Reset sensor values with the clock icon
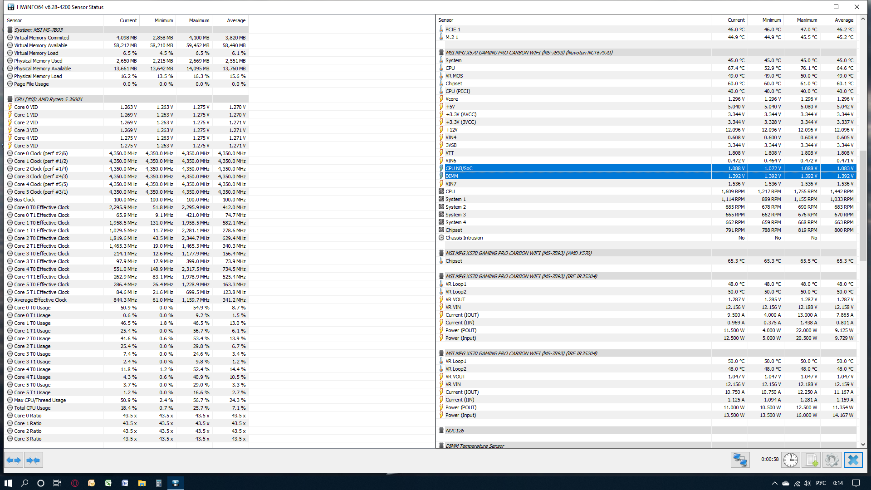The width and height of the screenshot is (871, 490). click(790, 460)
